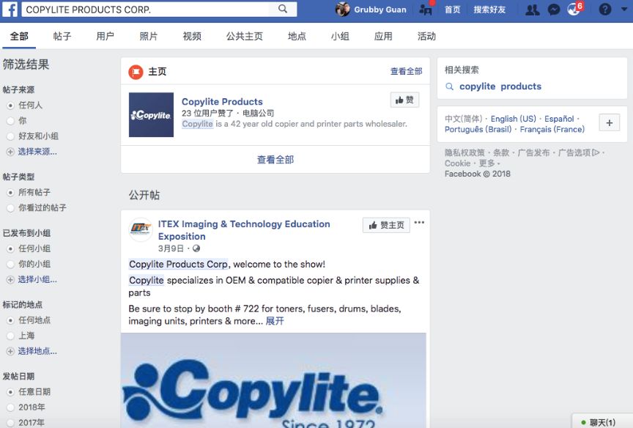Click the search field containing COPYLITE PRODUCTS CORP.
This screenshot has width=633, height=428.
click(x=145, y=10)
